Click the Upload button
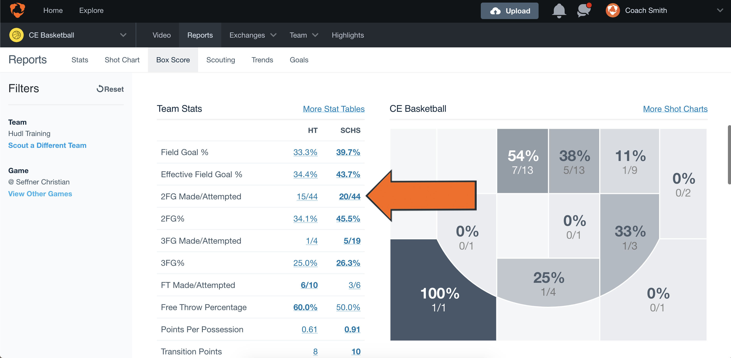 click(509, 11)
